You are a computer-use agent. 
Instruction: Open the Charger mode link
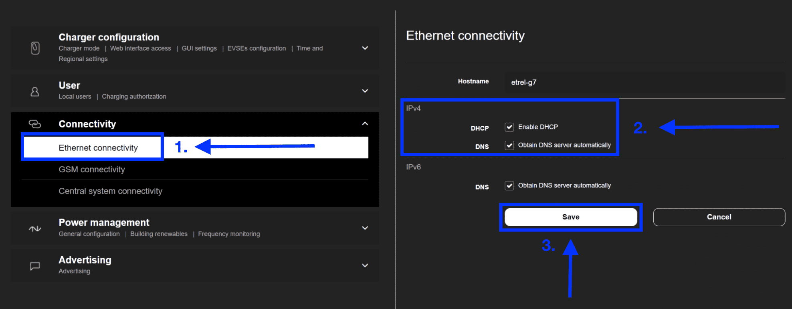coord(79,48)
